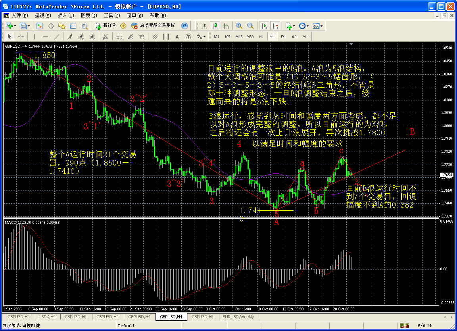Switch to H1 timeframe
The image size is (457, 331).
click(x=261, y=37)
